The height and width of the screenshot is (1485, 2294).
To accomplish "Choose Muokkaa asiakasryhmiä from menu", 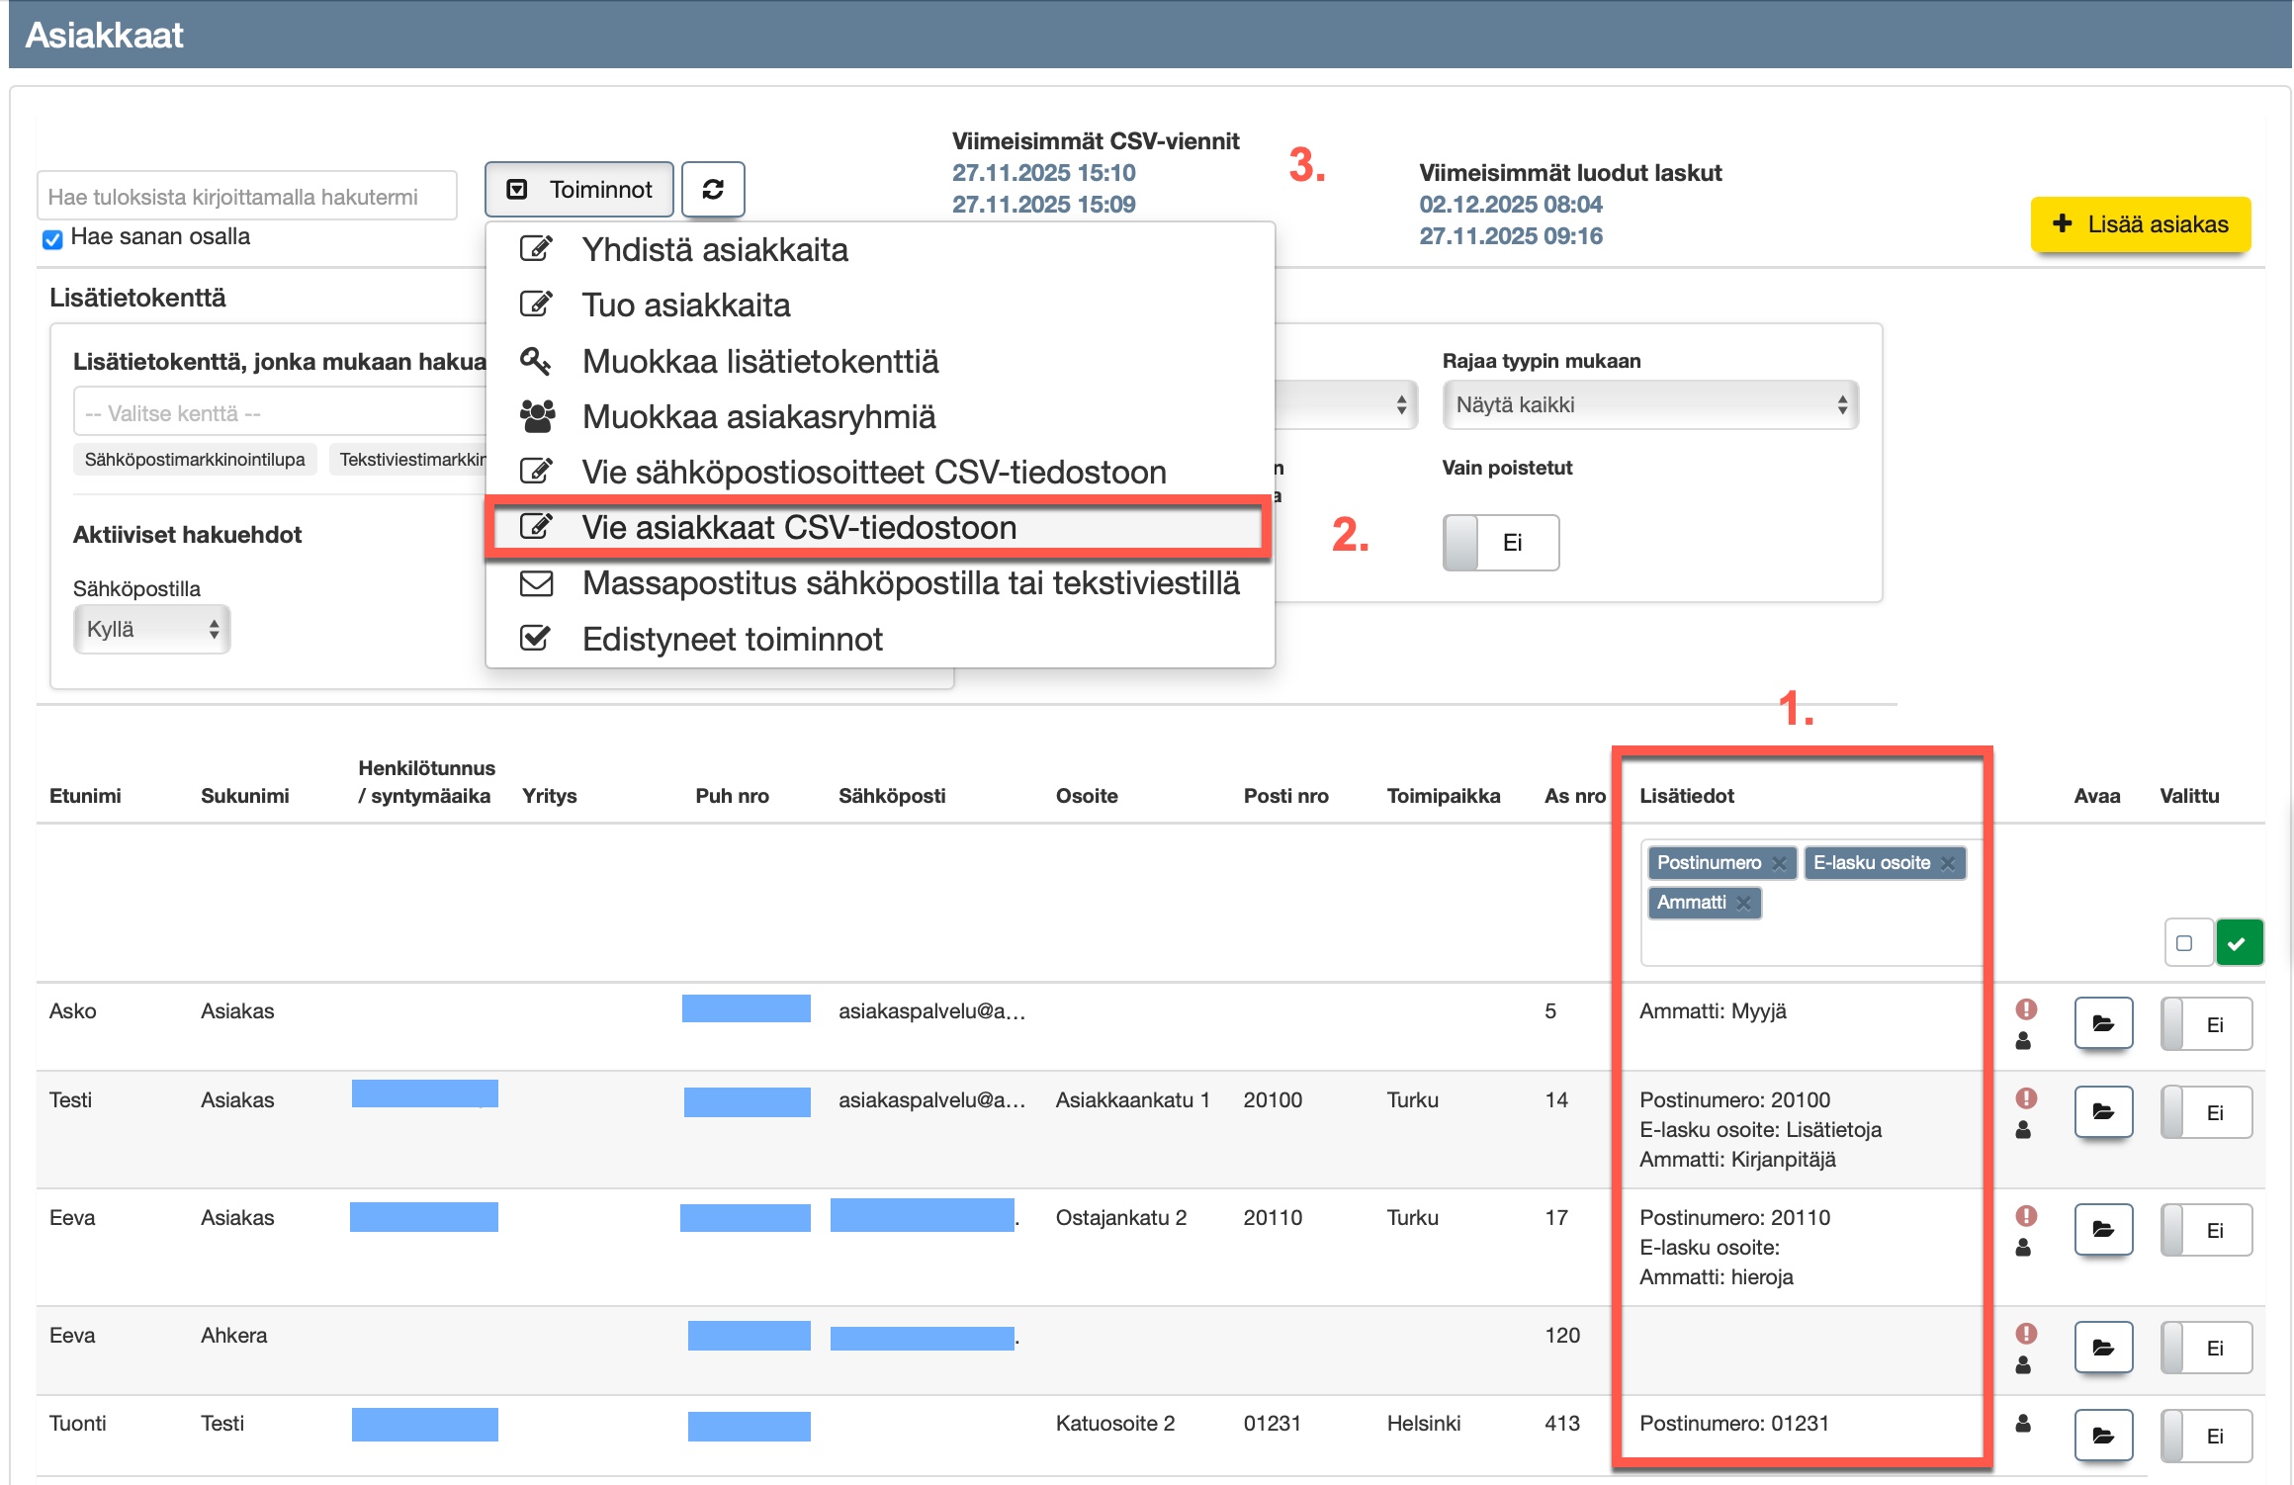I will tap(757, 416).
